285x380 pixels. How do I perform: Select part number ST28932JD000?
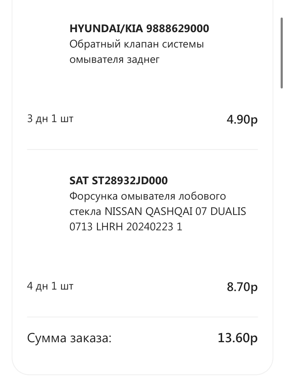coord(130,180)
